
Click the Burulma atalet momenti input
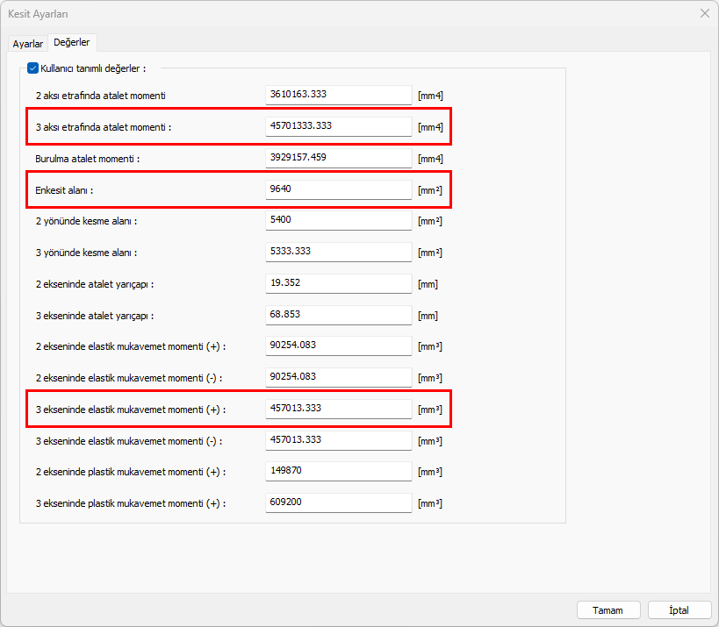click(x=338, y=158)
